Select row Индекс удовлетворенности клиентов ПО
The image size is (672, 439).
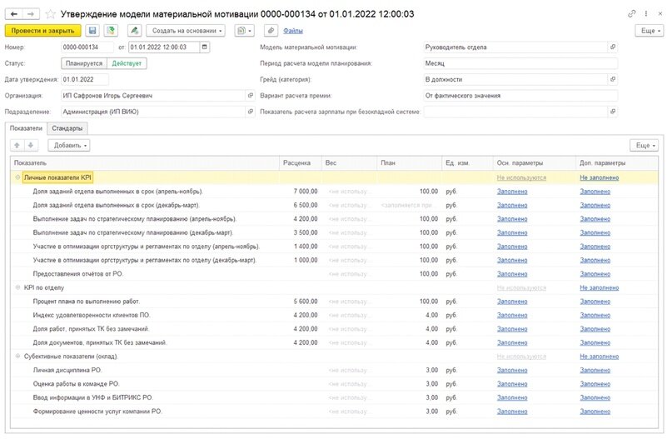334,315
